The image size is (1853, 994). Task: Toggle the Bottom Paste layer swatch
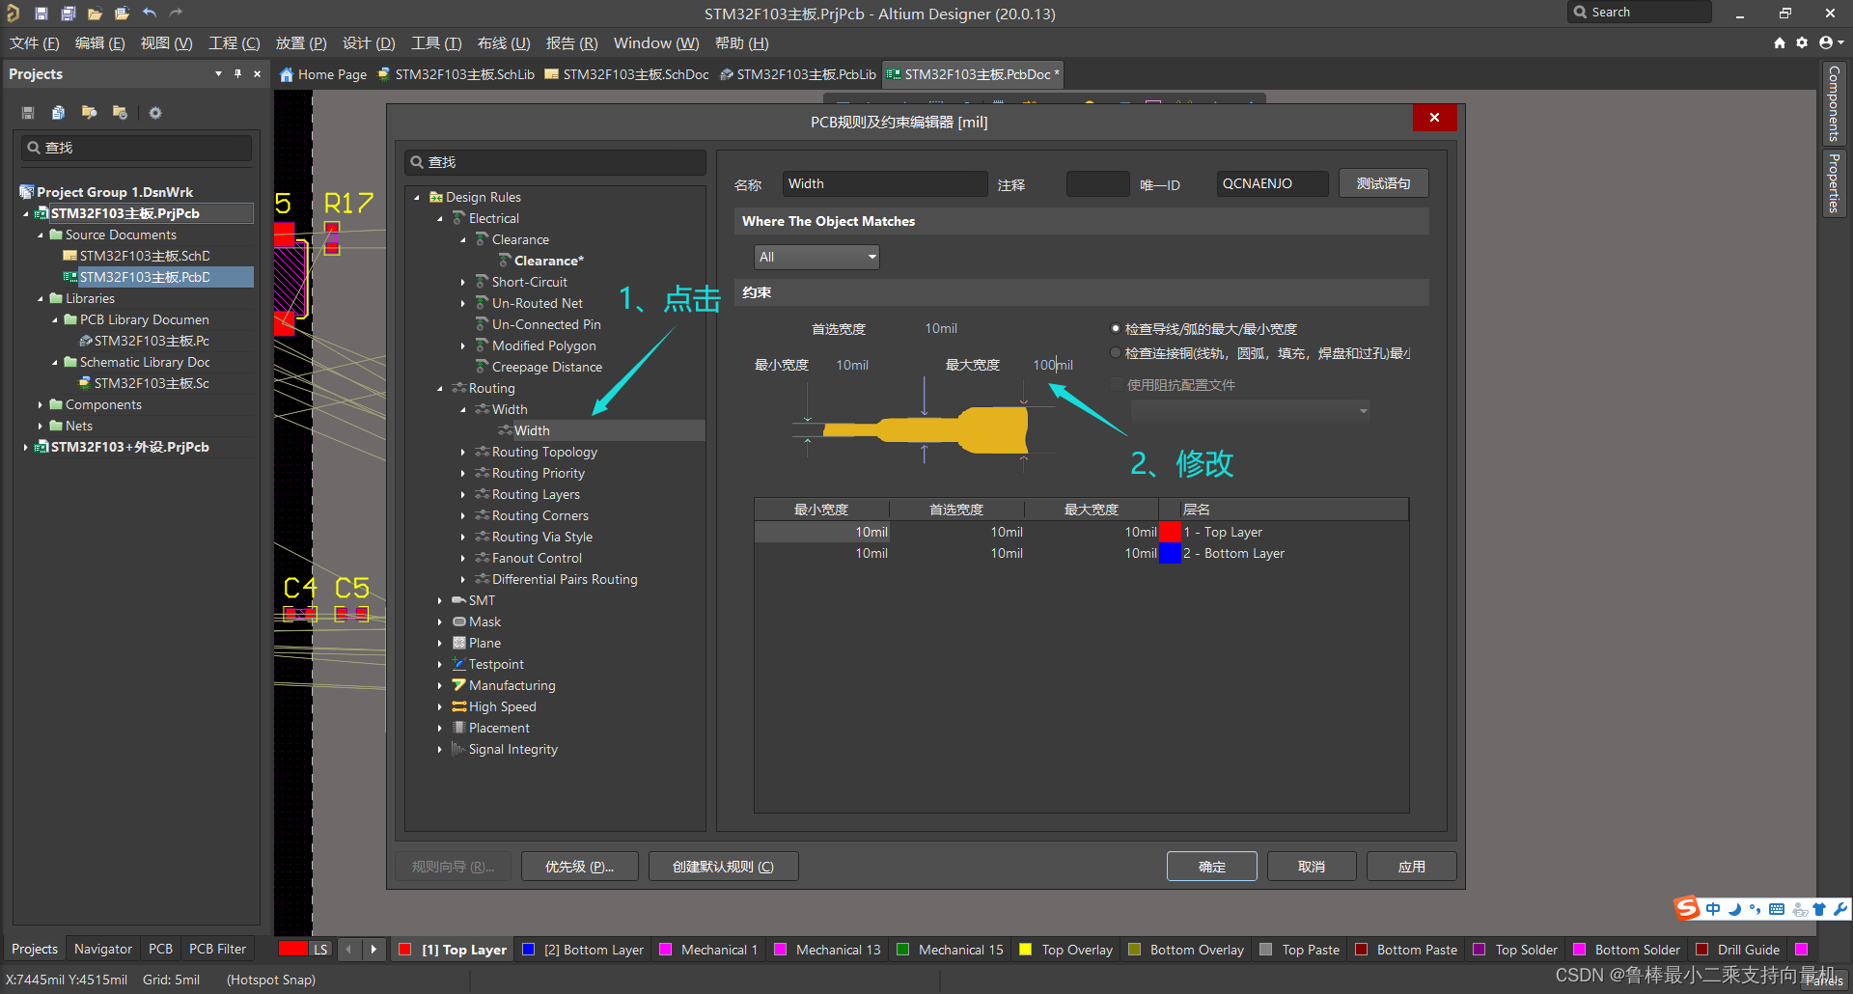tap(1361, 950)
